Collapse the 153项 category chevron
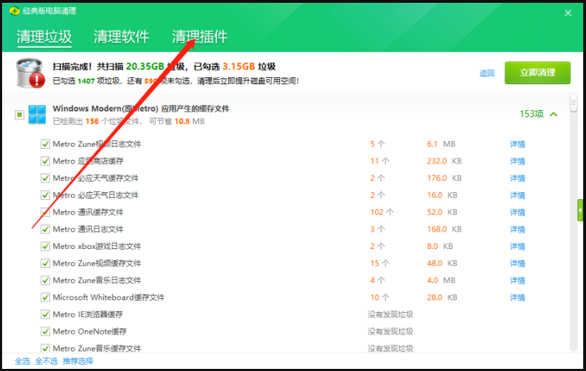Image resolution: width=586 pixels, height=371 pixels. [x=554, y=114]
